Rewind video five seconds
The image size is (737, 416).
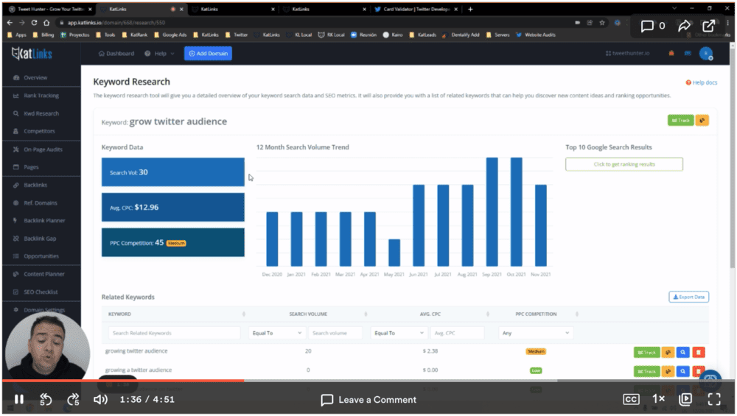(46, 399)
